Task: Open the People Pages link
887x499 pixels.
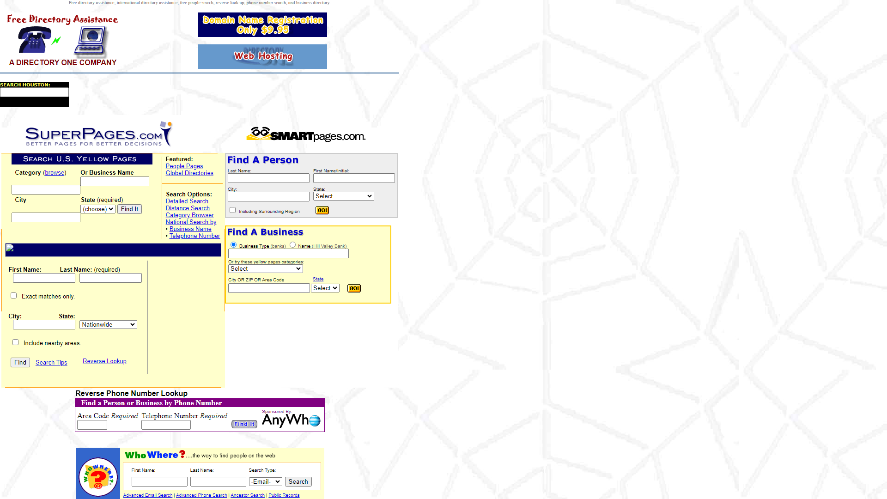Action: [184, 166]
